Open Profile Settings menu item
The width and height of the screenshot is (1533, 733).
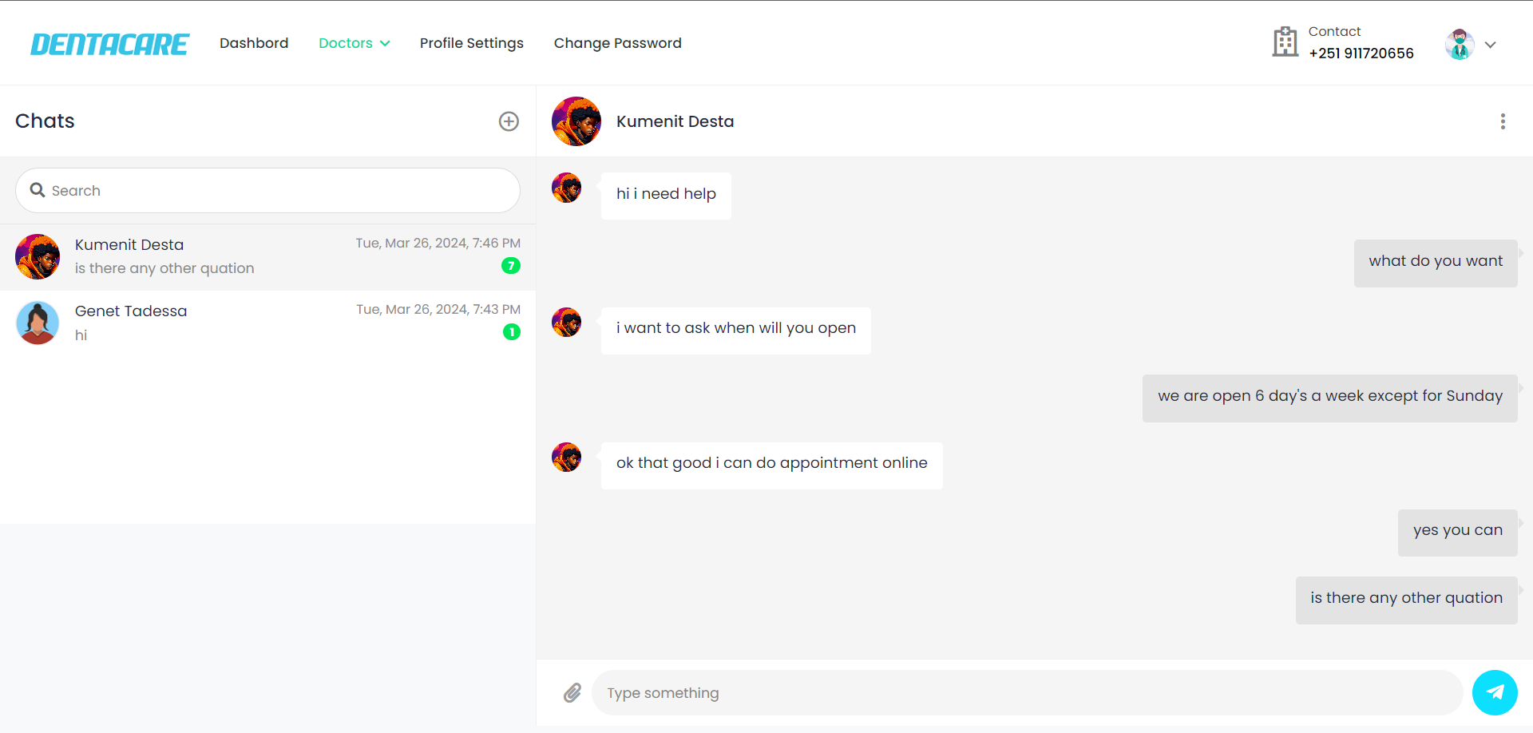pos(471,43)
